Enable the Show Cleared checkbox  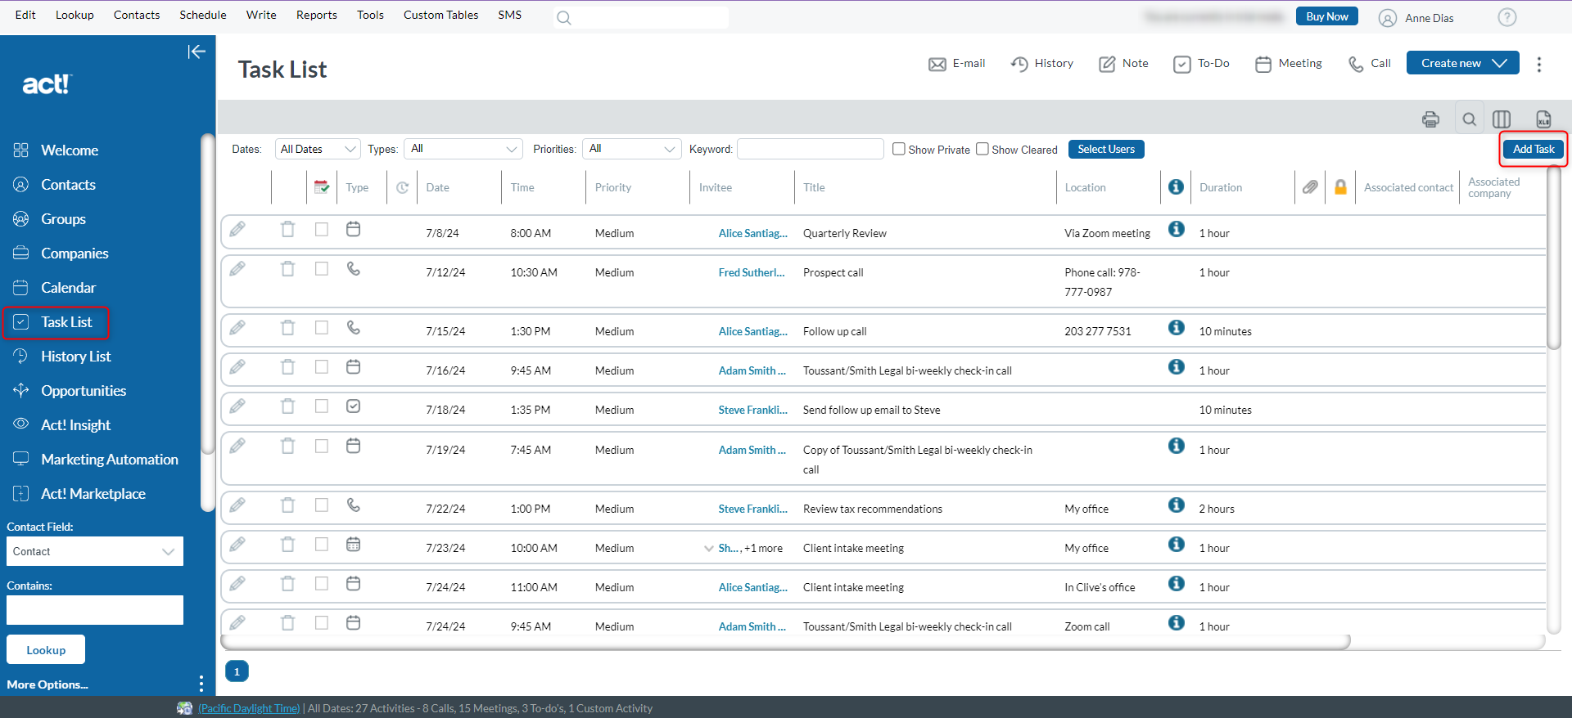[982, 149]
